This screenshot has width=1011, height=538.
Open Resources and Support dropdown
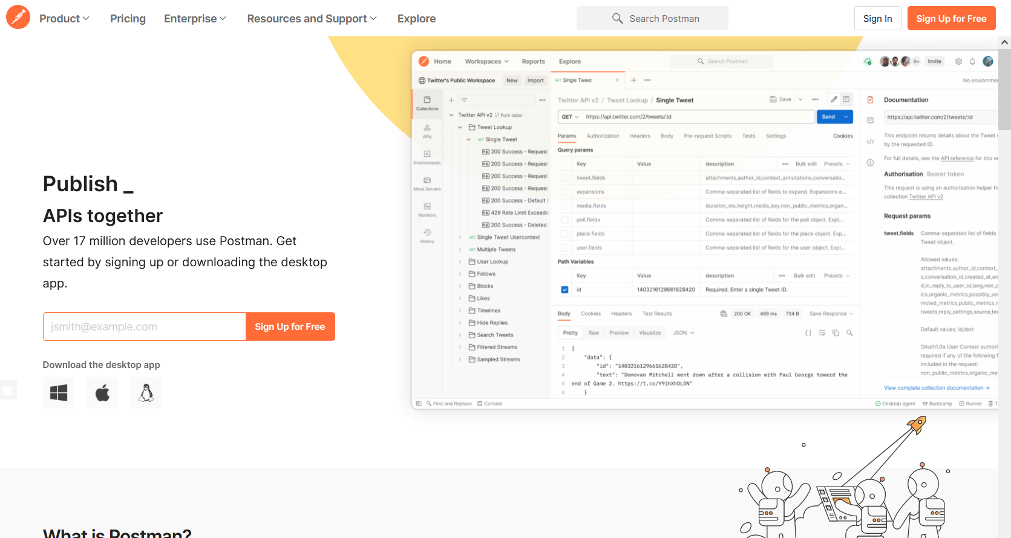point(312,19)
